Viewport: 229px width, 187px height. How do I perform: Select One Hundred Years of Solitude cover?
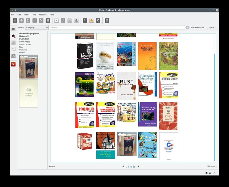point(169,56)
